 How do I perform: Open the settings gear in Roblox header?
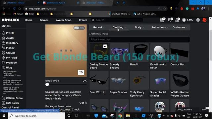198,20
